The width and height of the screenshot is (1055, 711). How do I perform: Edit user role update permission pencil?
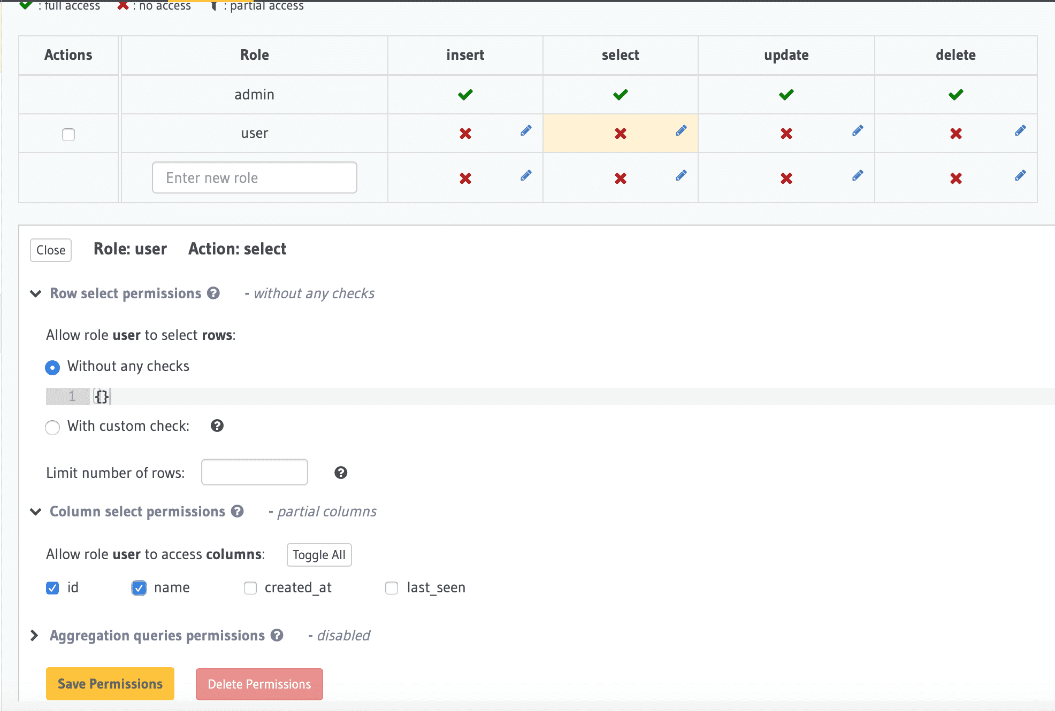[858, 131]
